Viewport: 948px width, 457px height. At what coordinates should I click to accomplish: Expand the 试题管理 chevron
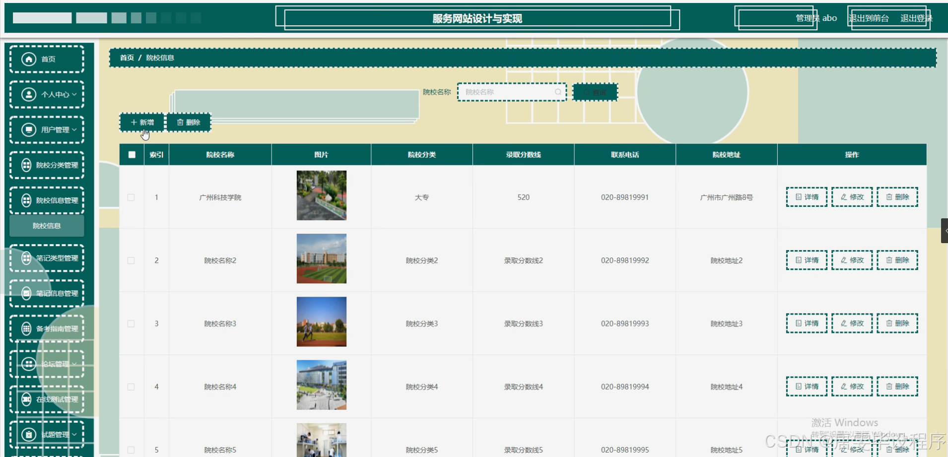[74, 434]
